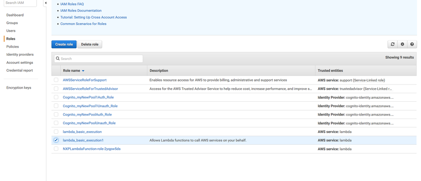Sort by Role name arrow
Screen dimensions: 421x181
[83, 71]
